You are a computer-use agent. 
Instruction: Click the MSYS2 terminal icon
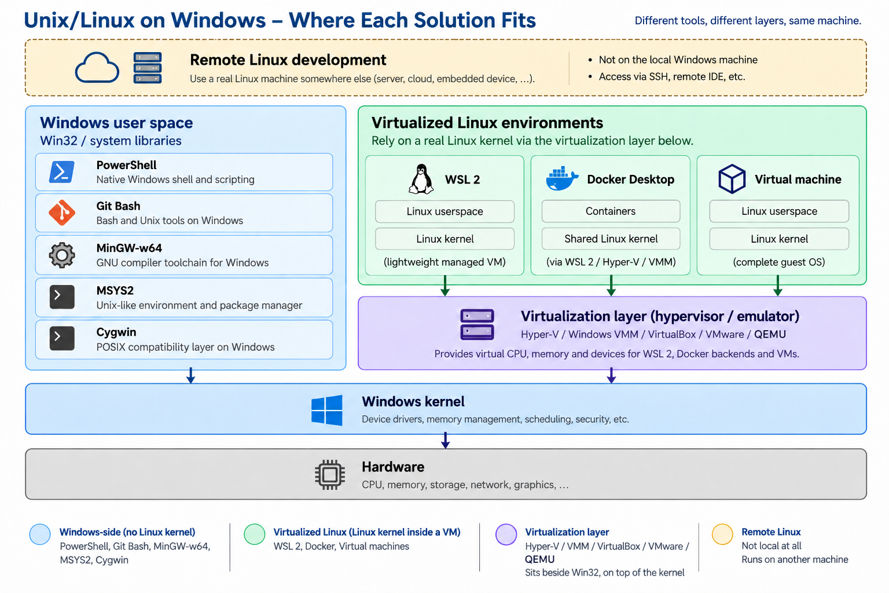(x=62, y=297)
